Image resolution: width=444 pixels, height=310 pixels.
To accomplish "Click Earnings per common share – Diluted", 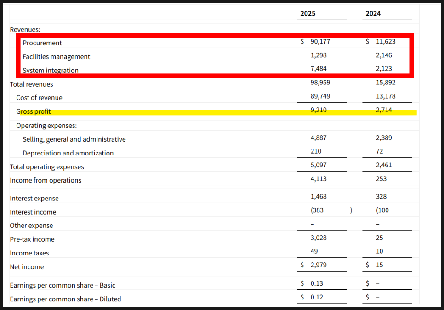I will coord(65,299).
